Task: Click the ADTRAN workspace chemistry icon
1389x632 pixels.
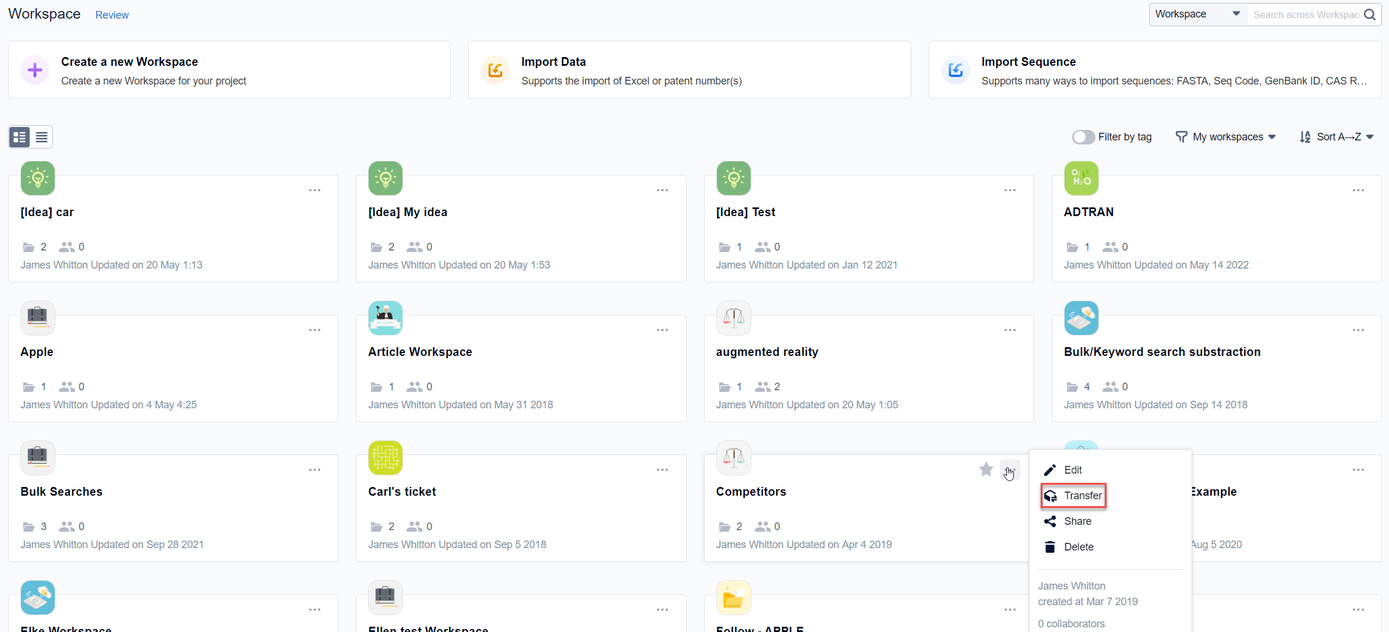Action: click(x=1081, y=178)
